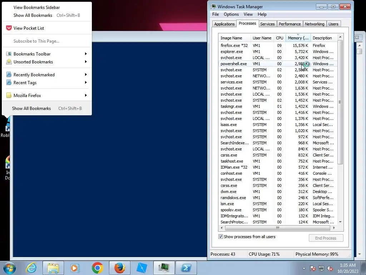Open the Windows Start button

pyautogui.click(x=10, y=268)
